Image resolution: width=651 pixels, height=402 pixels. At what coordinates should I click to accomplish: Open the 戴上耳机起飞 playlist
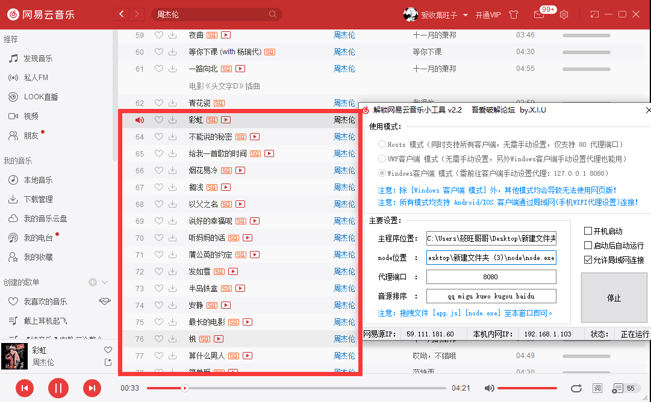click(45, 321)
